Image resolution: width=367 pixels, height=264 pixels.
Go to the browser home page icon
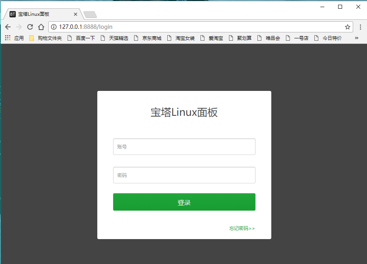tap(41, 27)
